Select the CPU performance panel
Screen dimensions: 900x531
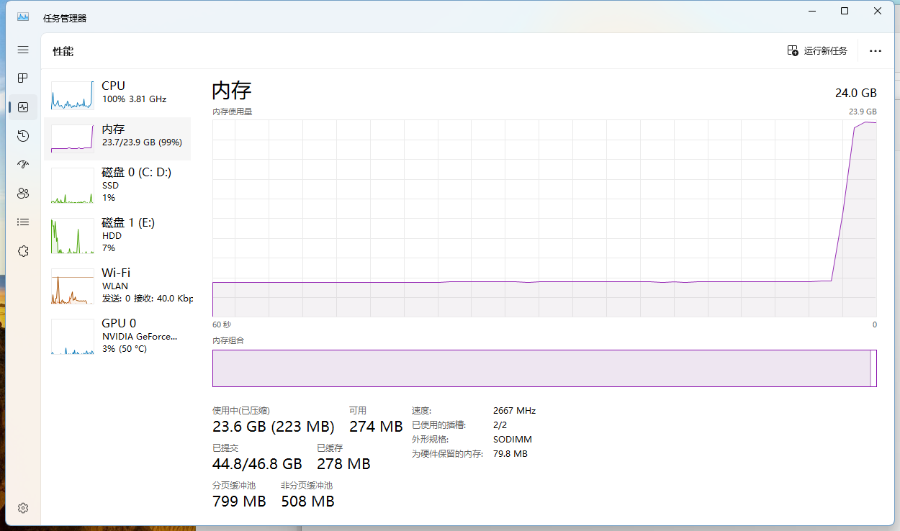pyautogui.click(x=119, y=96)
